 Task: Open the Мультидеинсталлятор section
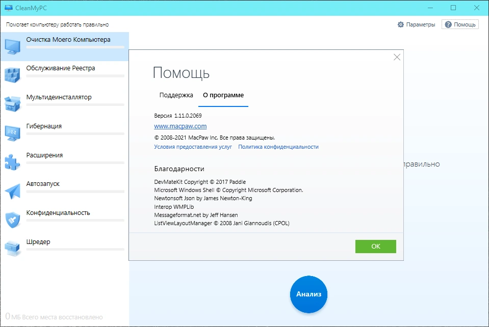[x=65, y=104]
